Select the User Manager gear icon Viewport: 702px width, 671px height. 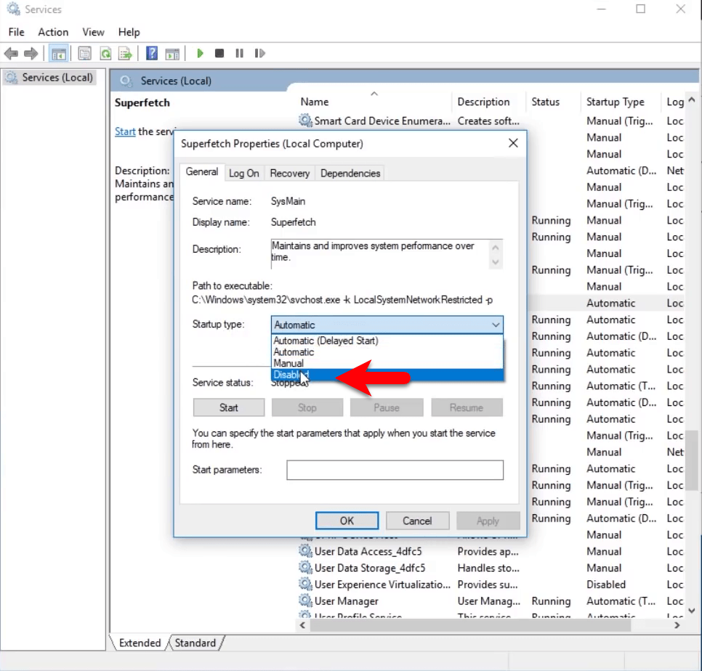click(305, 601)
